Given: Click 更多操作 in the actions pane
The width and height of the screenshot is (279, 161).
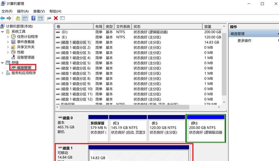Looking at the screenshot, I should pos(245,41).
